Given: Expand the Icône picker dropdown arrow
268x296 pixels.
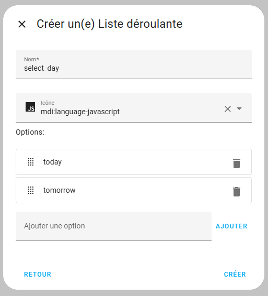Looking at the screenshot, I should (x=239, y=108).
